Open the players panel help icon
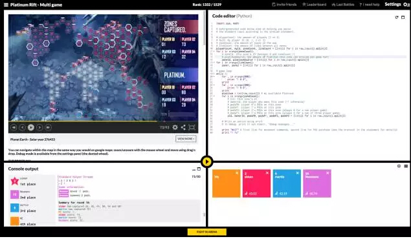This screenshot has height=239, width=411. click(399, 166)
